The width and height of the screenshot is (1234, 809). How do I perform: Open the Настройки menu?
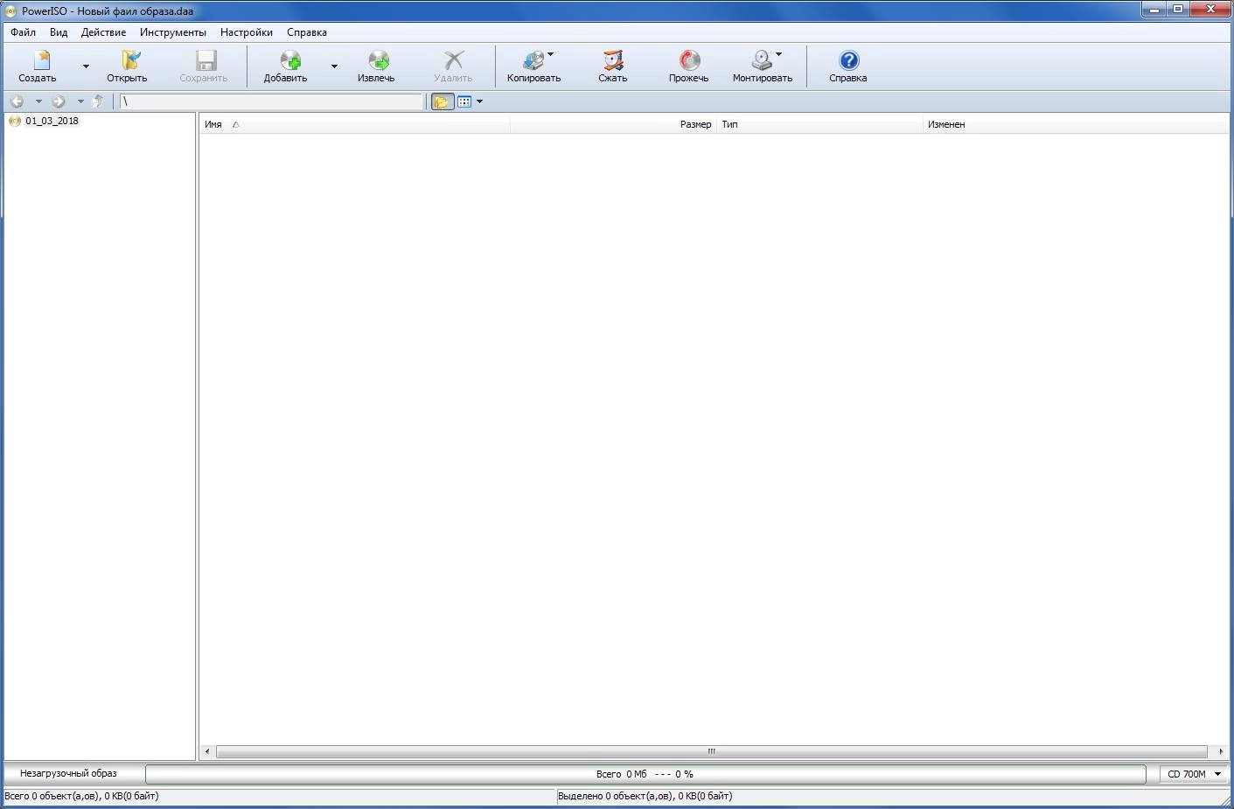coord(247,32)
